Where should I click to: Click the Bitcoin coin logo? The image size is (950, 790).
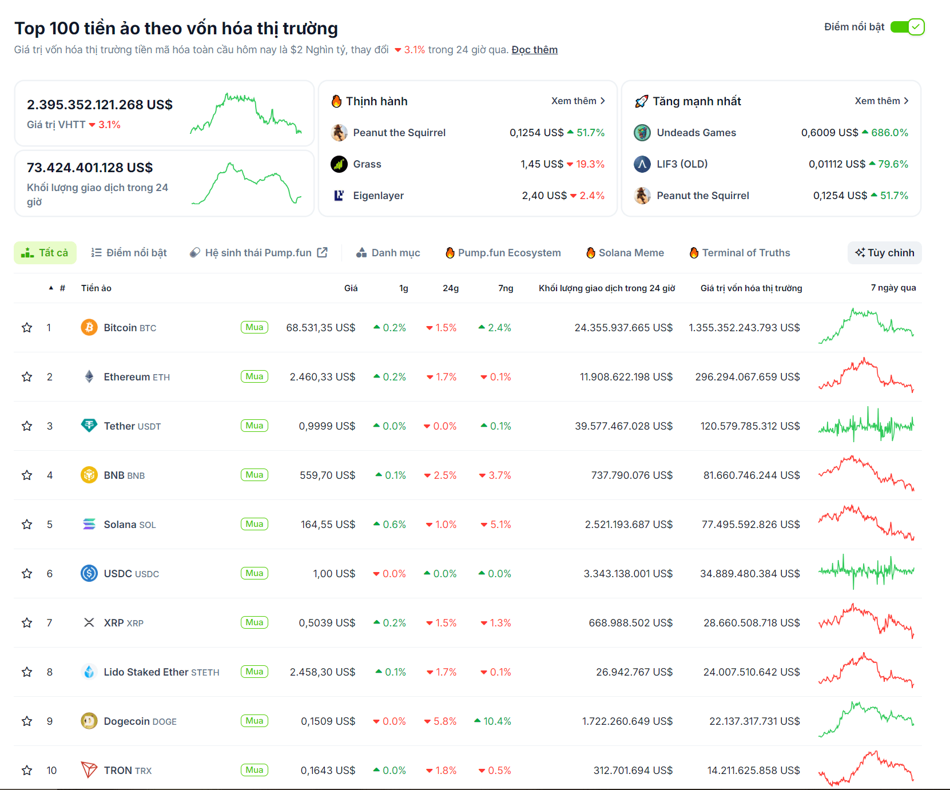tap(89, 328)
